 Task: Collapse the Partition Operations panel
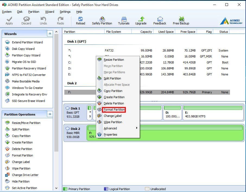pos(50,114)
